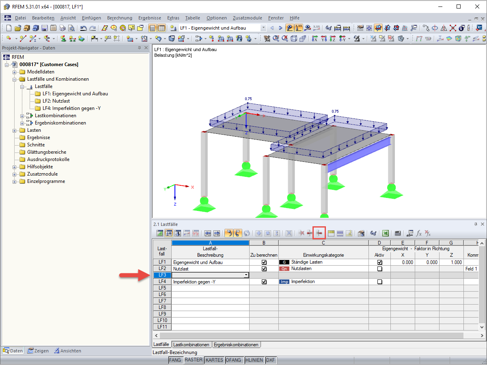The height and width of the screenshot is (365, 487).
Task: Click the New file icon
Action: pos(9,28)
